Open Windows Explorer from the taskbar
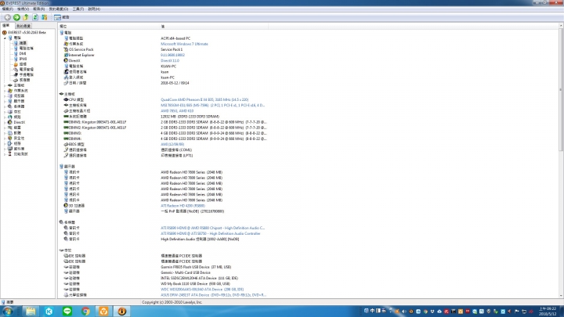The height and width of the screenshot is (317, 564). tap(31, 312)
